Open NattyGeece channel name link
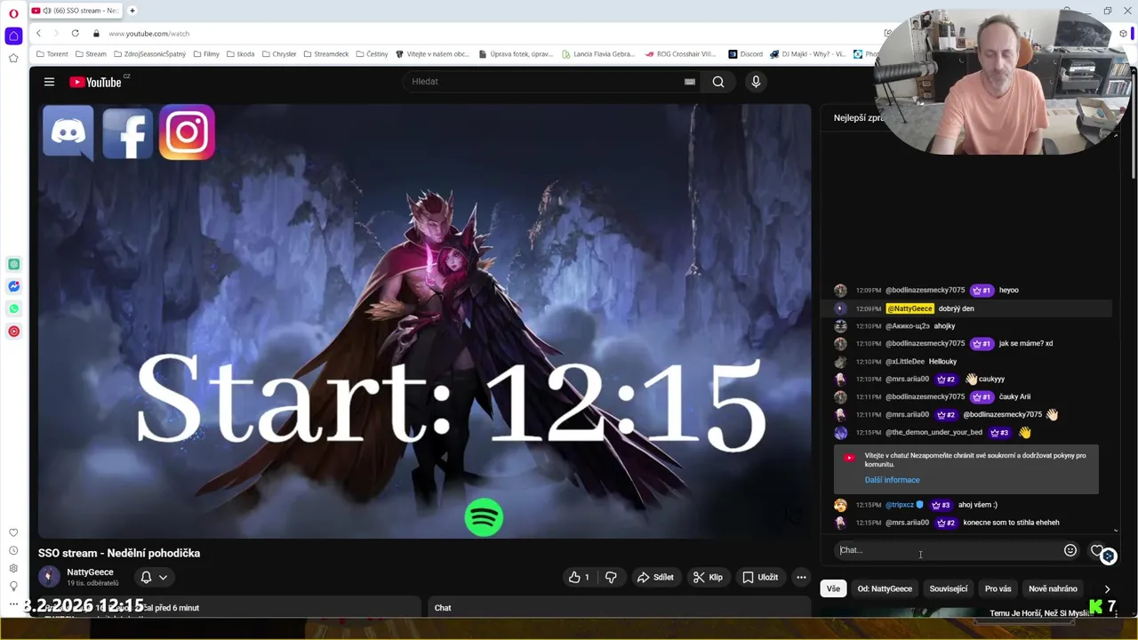 click(x=90, y=572)
